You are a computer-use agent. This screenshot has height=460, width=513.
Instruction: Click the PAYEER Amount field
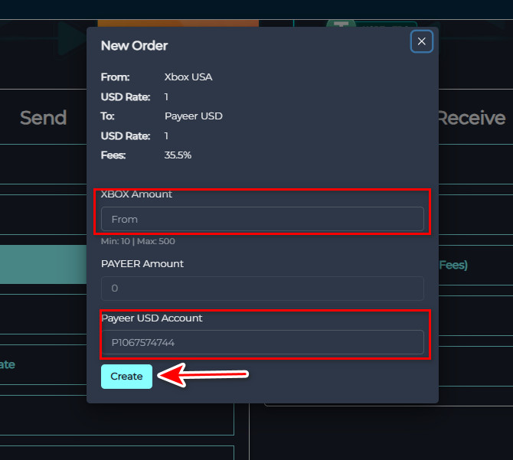coord(263,288)
